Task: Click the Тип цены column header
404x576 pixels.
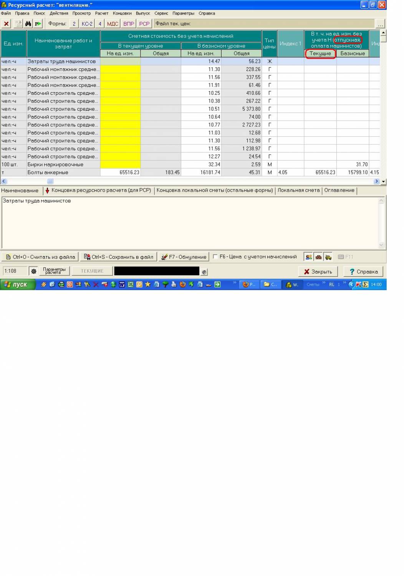Action: coord(269,44)
